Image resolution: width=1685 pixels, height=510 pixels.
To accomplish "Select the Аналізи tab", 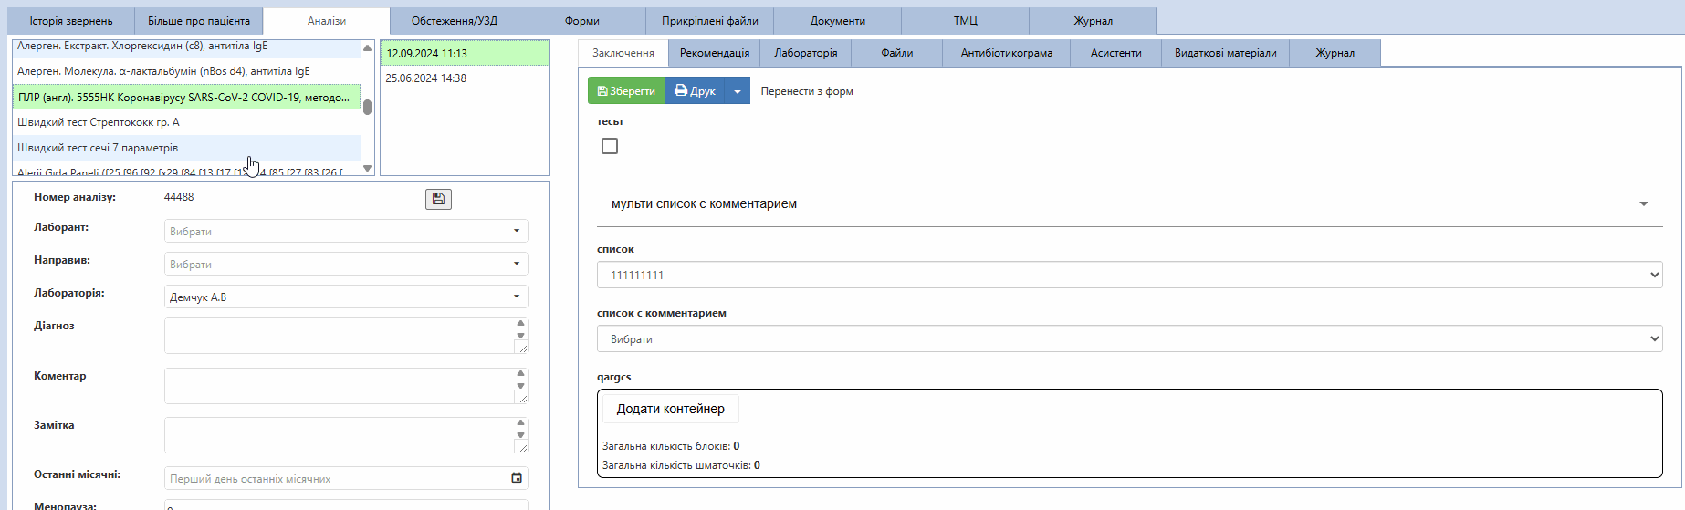I will click(327, 21).
